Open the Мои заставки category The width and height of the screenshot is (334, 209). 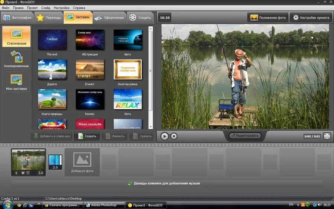(16, 82)
